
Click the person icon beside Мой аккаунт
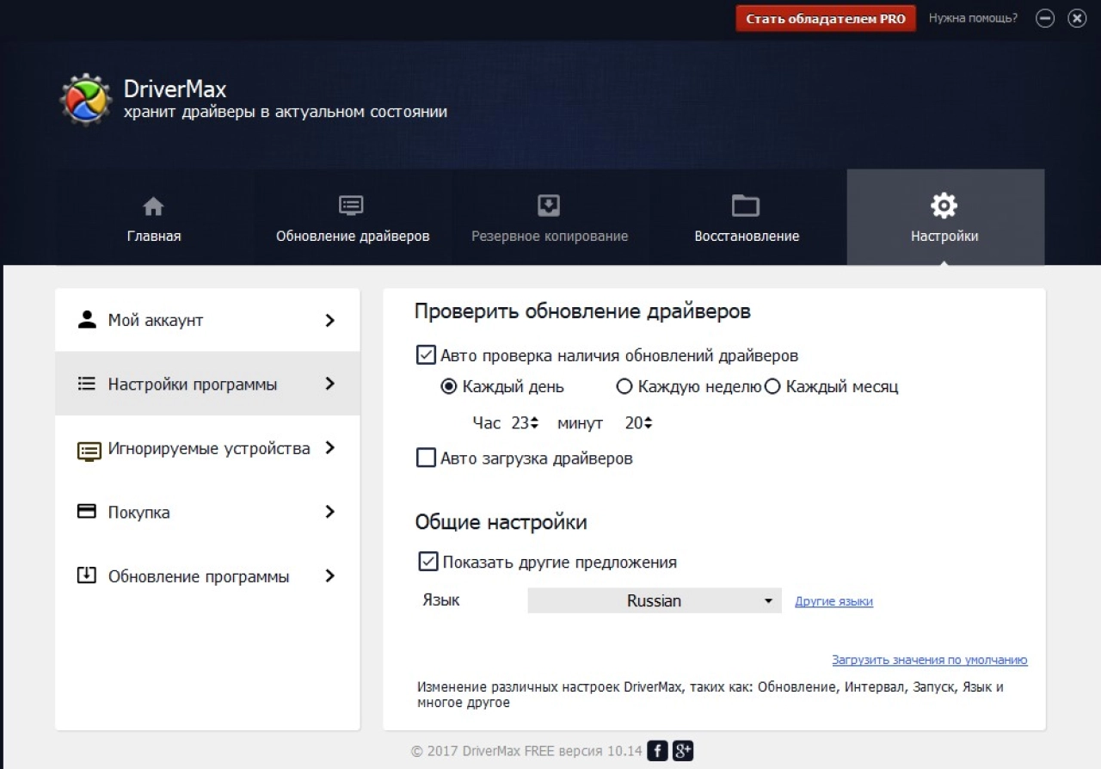click(87, 320)
